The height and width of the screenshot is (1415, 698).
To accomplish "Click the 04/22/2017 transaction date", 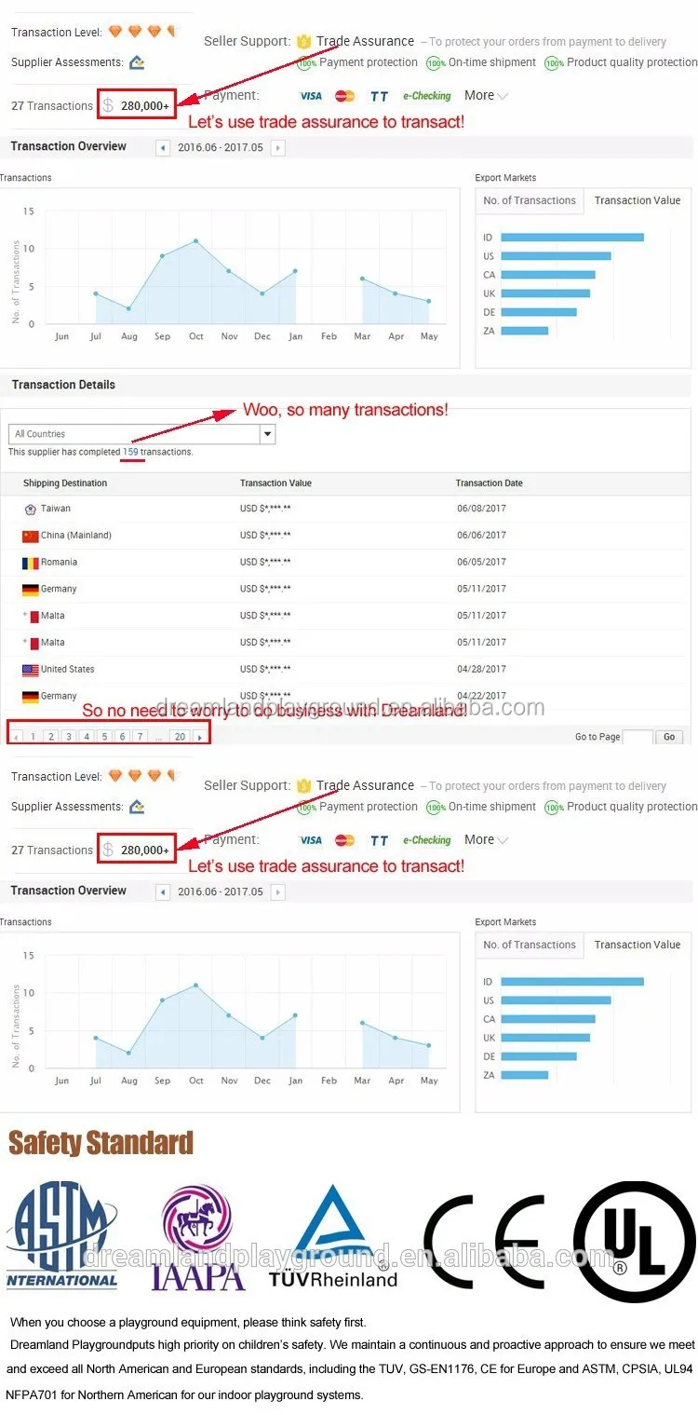I will pyautogui.click(x=481, y=696).
